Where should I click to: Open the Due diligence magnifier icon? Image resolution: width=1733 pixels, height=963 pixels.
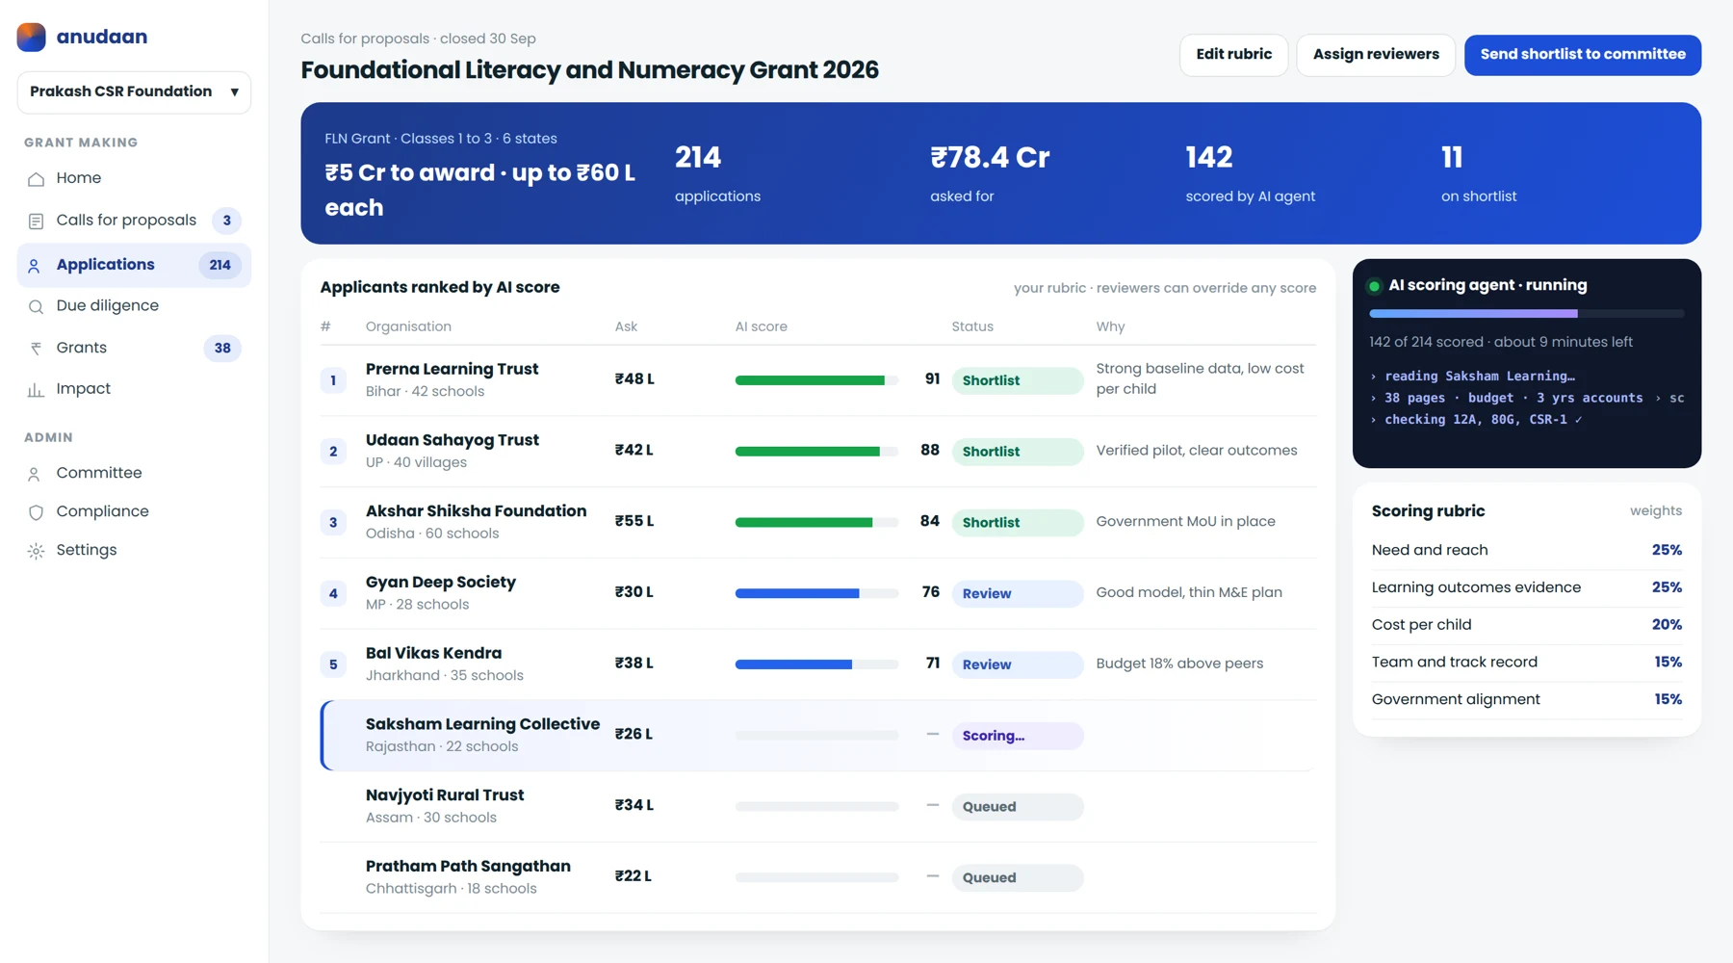coord(36,306)
